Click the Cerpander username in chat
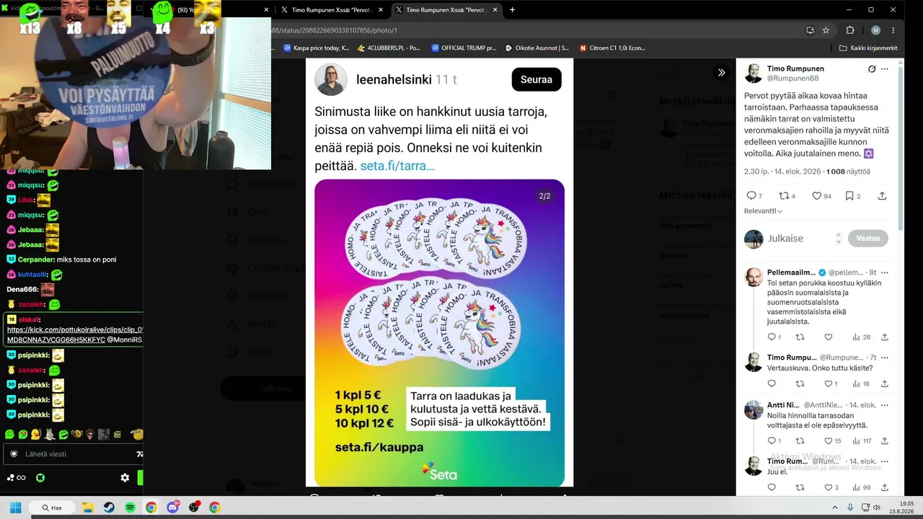Screen dimensions: 923x519 tap(36, 259)
